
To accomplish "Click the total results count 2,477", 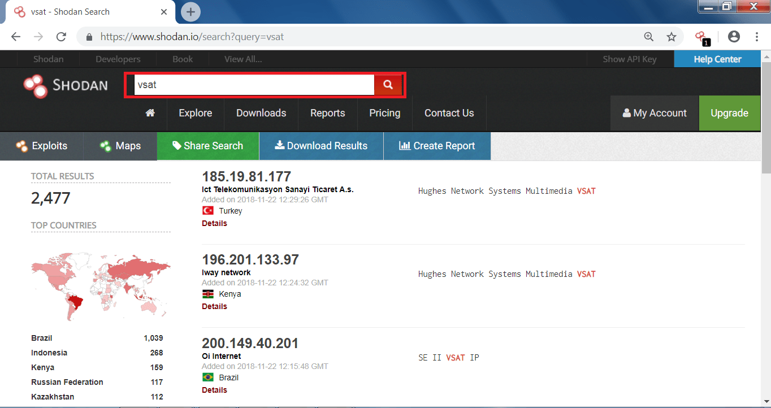I will coord(50,198).
